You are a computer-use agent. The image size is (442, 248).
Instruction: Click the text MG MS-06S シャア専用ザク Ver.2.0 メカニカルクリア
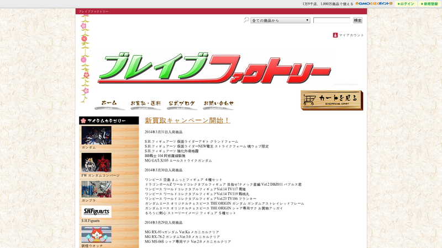point(188,242)
